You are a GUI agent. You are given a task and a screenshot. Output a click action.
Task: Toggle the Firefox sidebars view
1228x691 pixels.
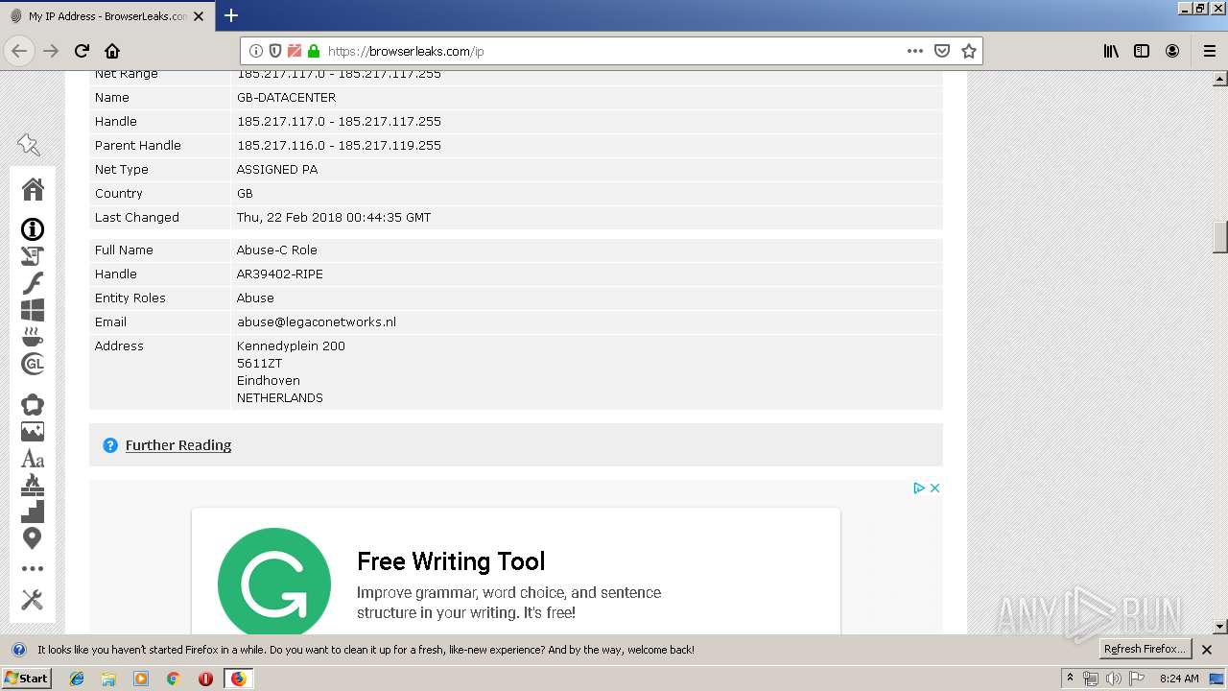coord(1142,51)
